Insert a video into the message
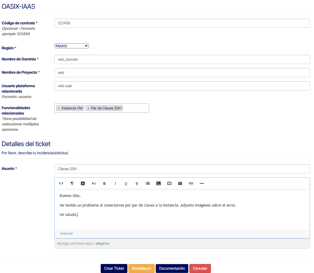This screenshot has width=314, height=273. click(x=169, y=183)
